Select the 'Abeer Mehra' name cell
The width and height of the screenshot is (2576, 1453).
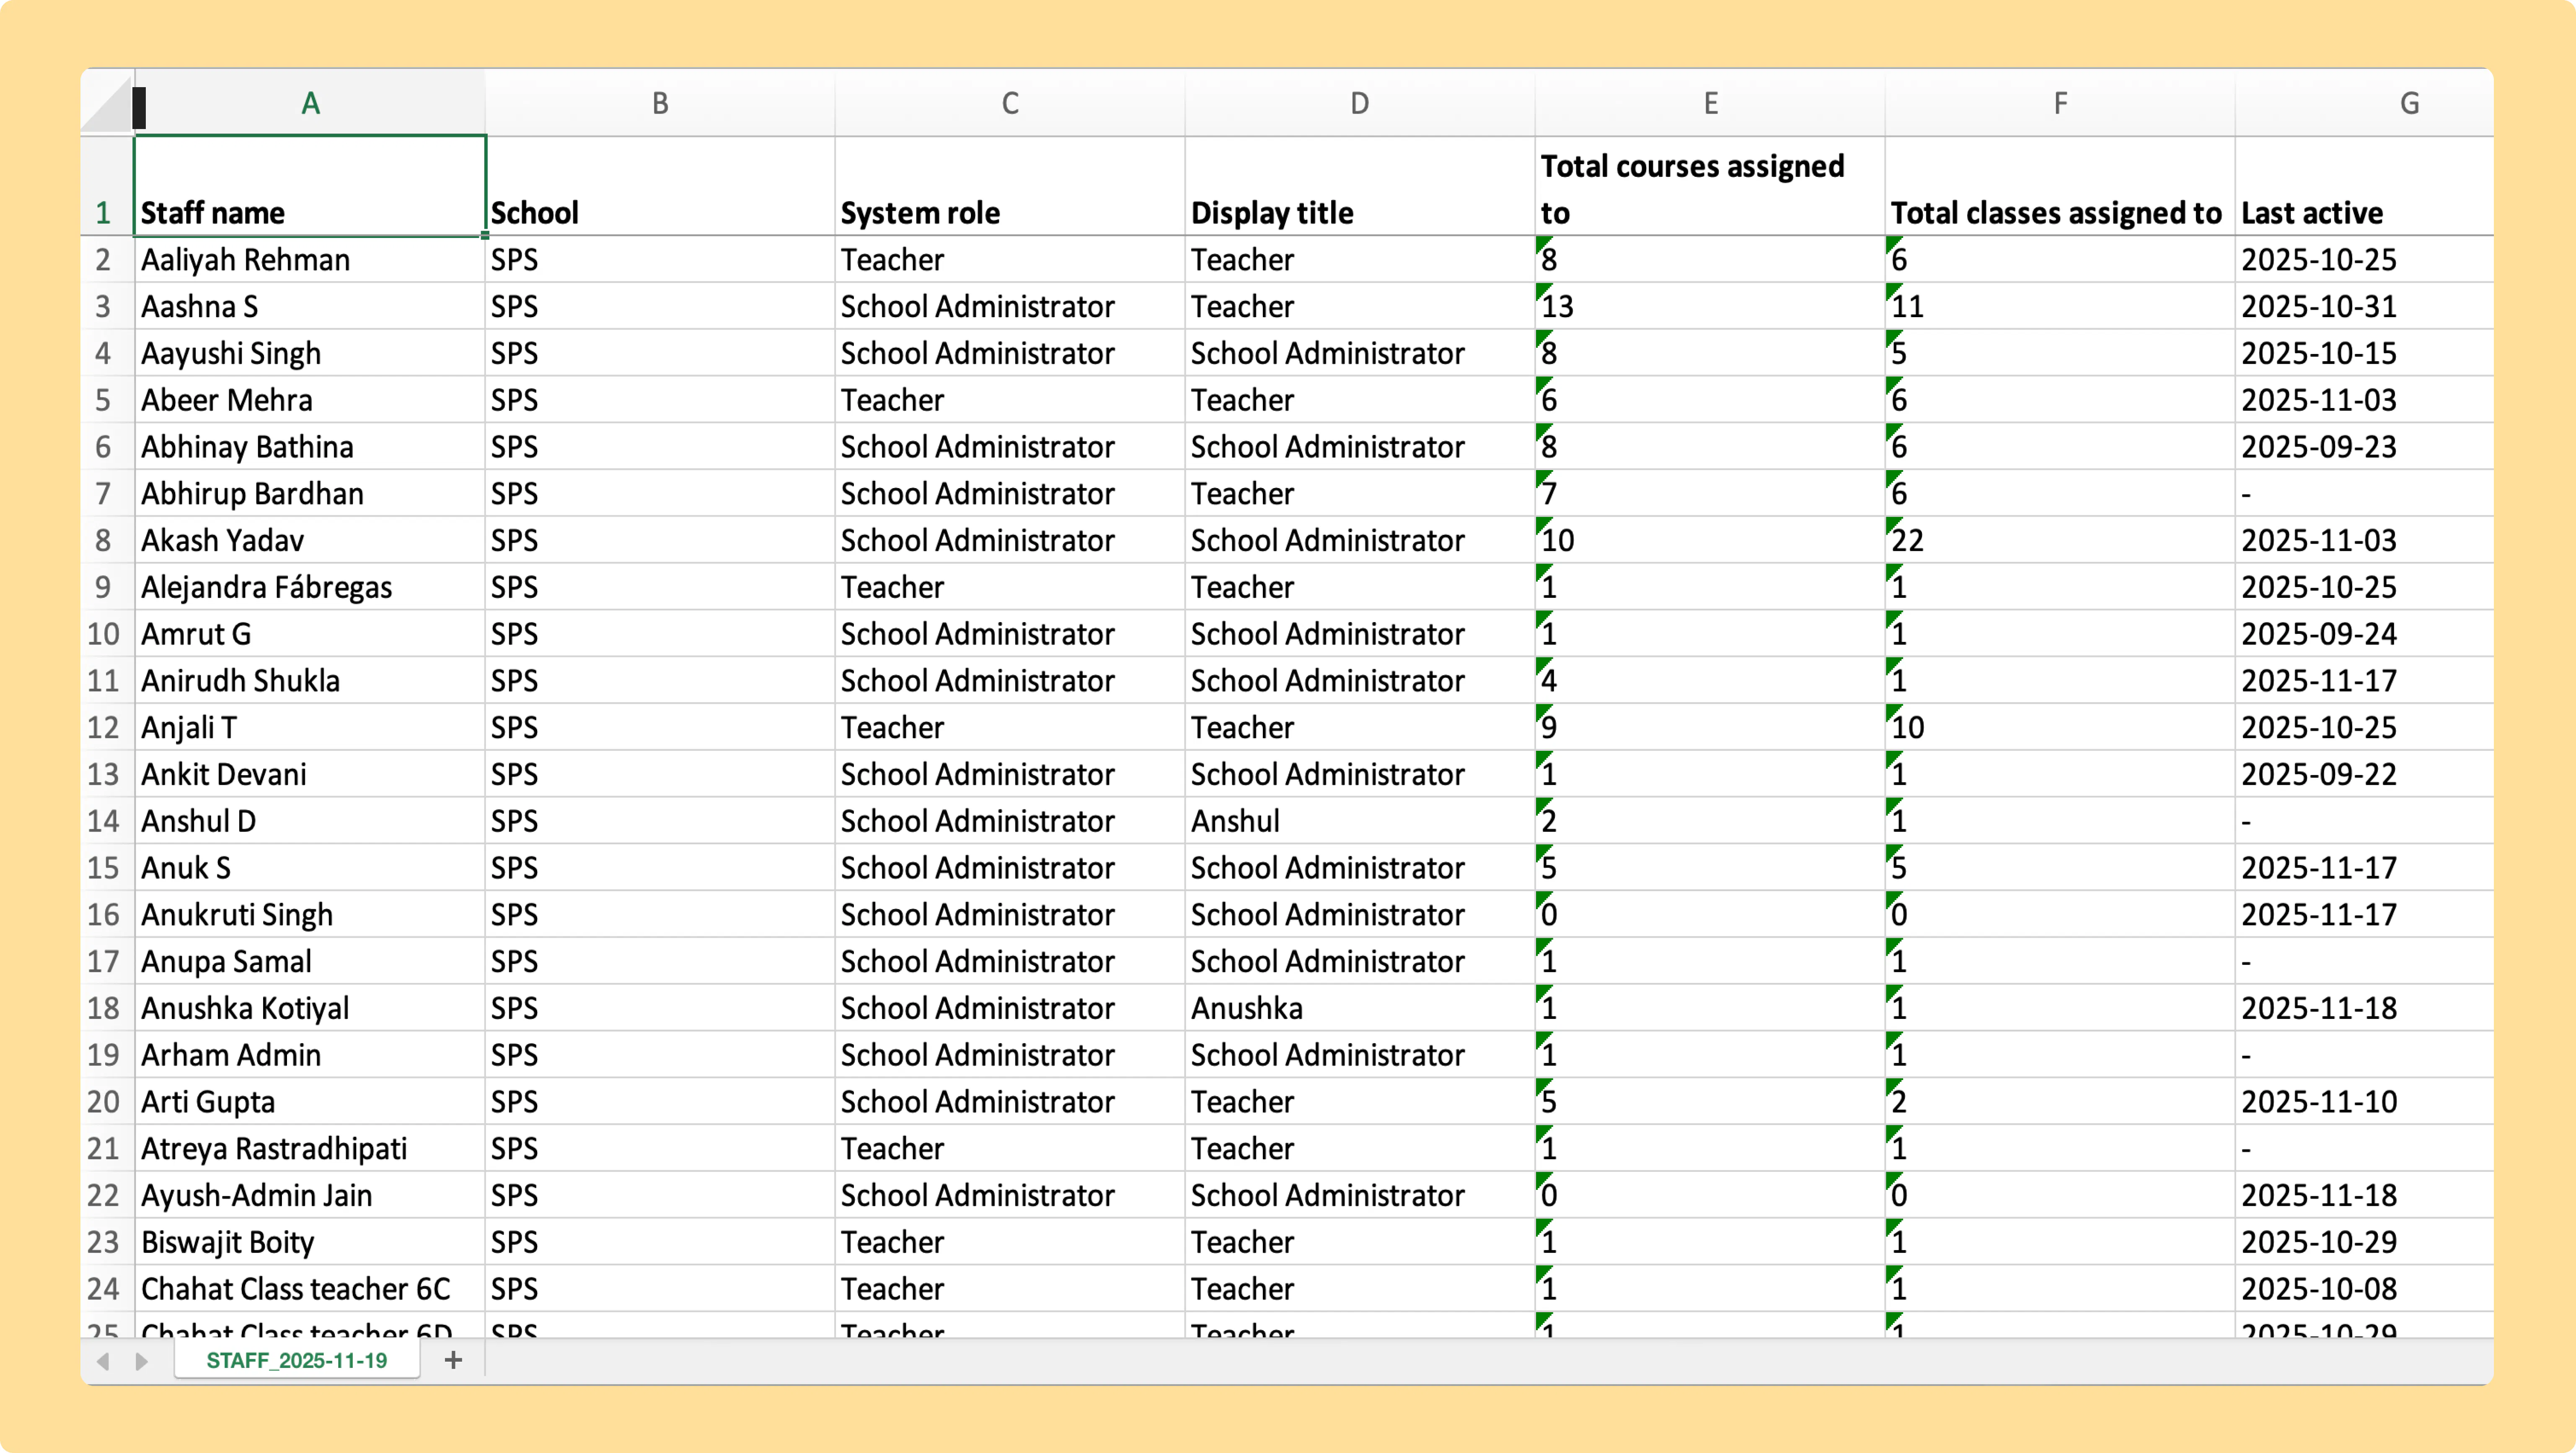(310, 400)
